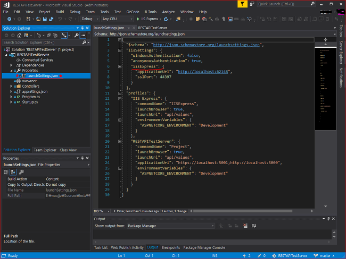Click the Save All toolbar icon
Viewport: 346px width, 259px height.
point(51,19)
